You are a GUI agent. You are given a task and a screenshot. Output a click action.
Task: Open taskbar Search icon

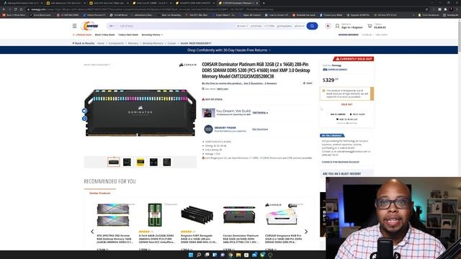(199, 255)
